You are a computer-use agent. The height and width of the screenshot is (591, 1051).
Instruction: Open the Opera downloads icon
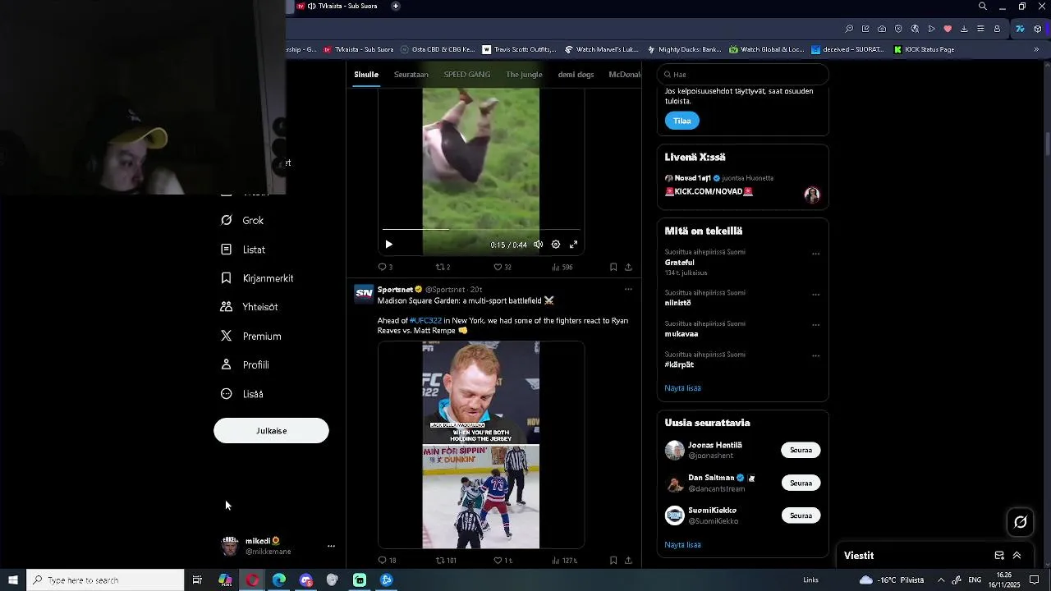tap(964, 29)
